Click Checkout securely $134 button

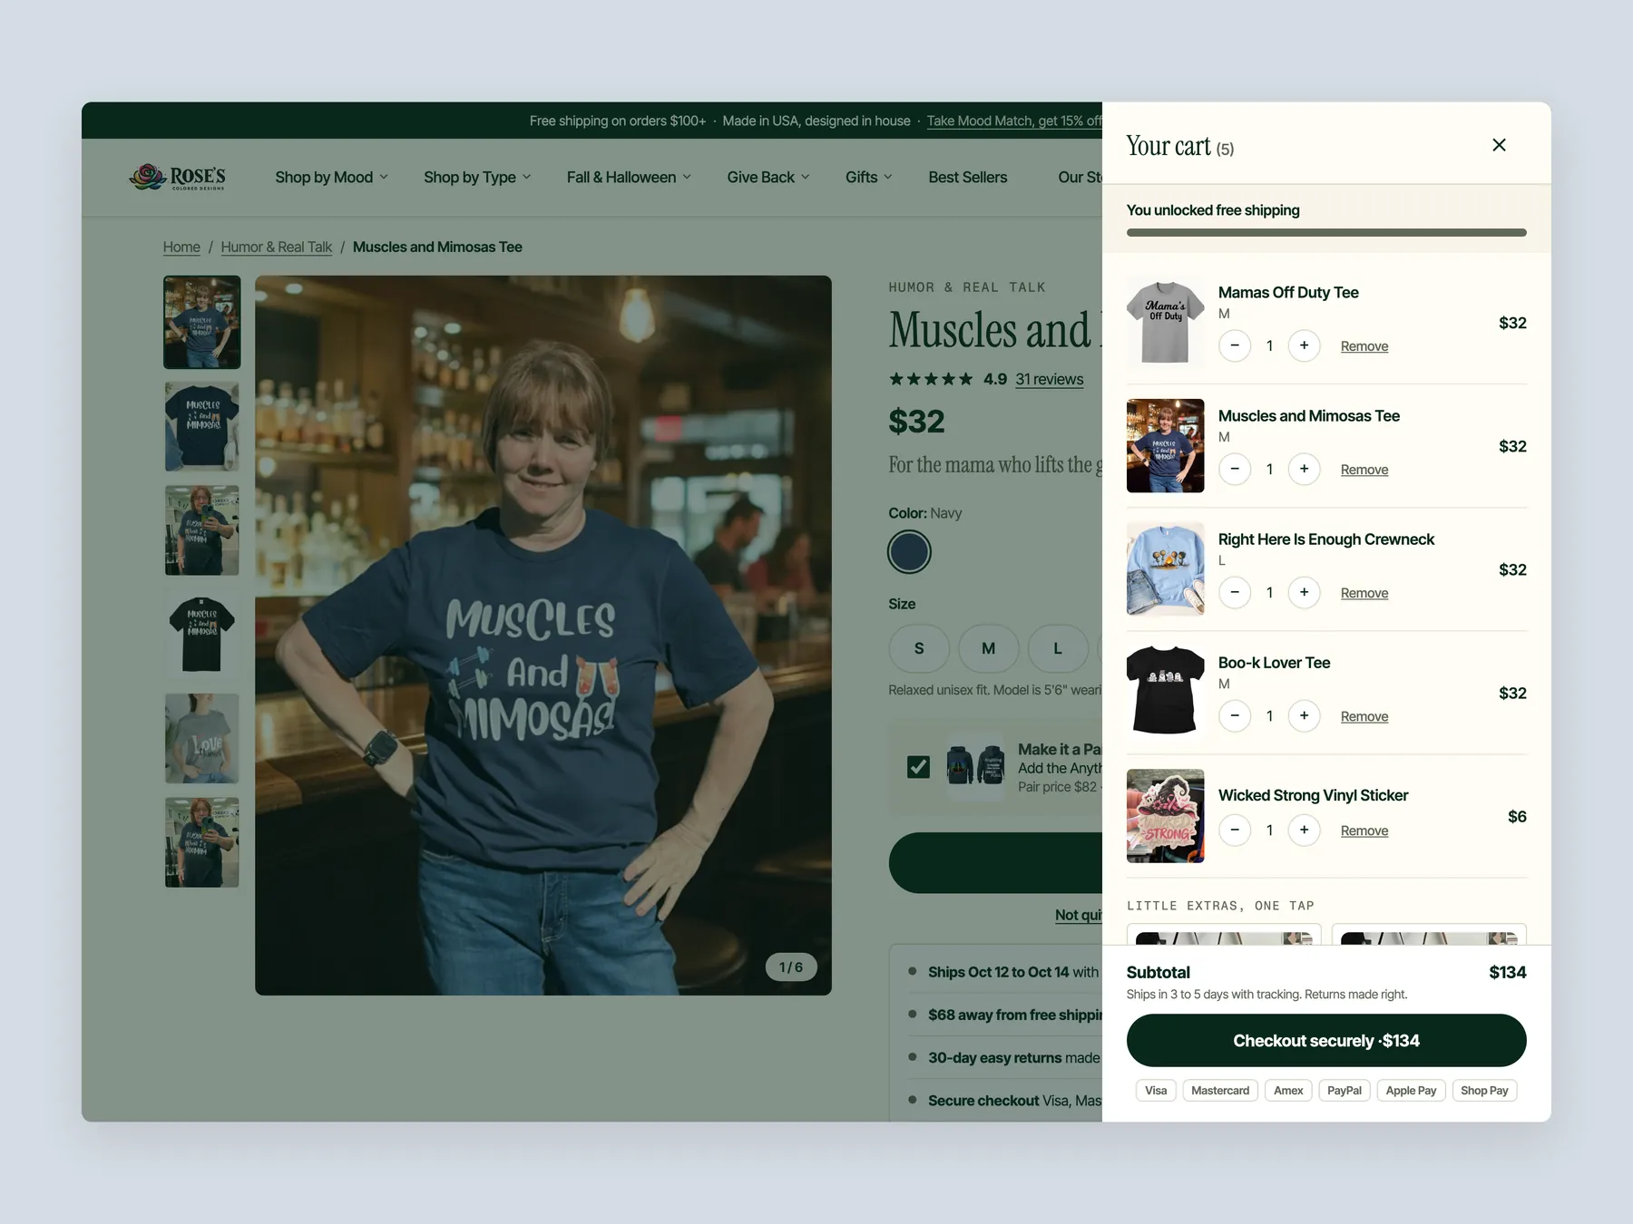coord(1326,1041)
